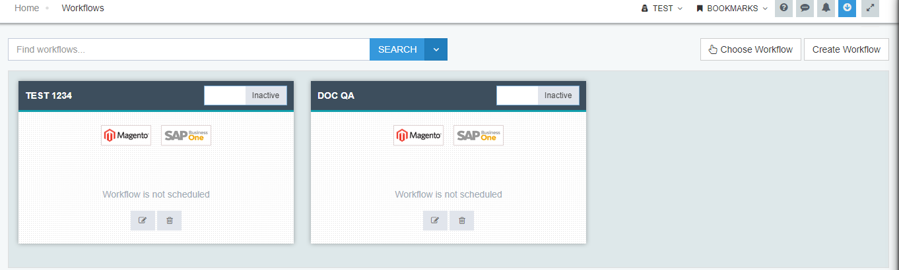This screenshot has width=899, height=270.
Task: Edit the TEST 1234 workflow
Action: [x=143, y=221]
